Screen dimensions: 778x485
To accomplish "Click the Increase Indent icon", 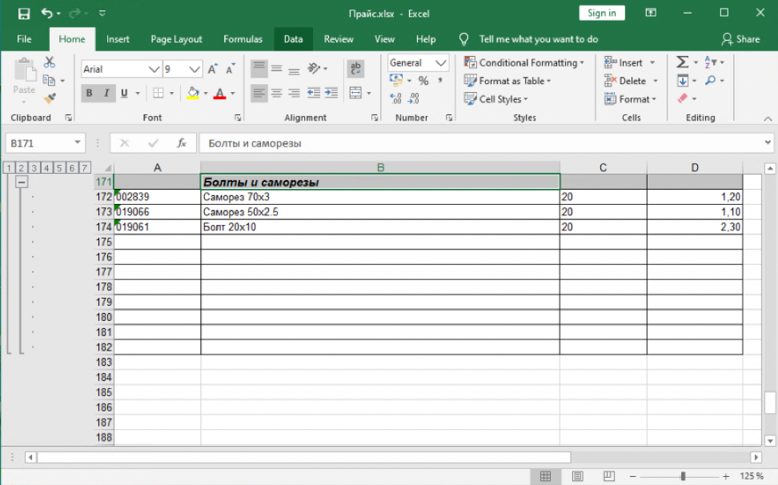I will point(331,93).
